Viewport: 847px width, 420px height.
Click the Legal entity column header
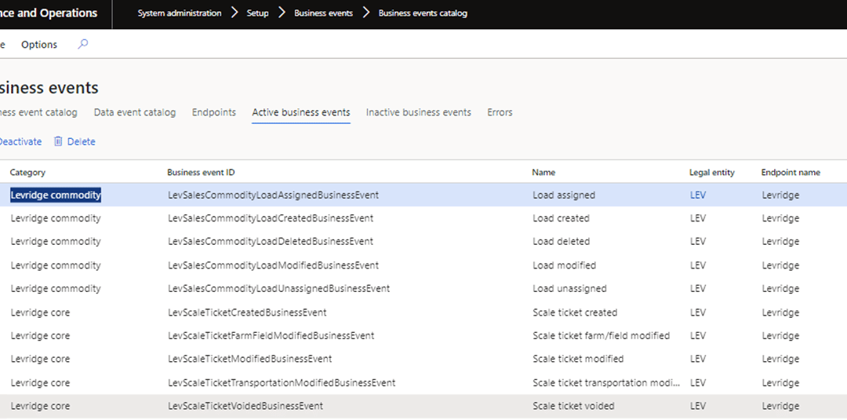point(712,173)
